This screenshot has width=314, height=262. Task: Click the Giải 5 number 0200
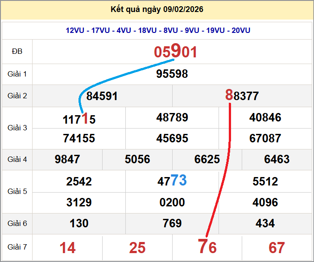pos(172,202)
